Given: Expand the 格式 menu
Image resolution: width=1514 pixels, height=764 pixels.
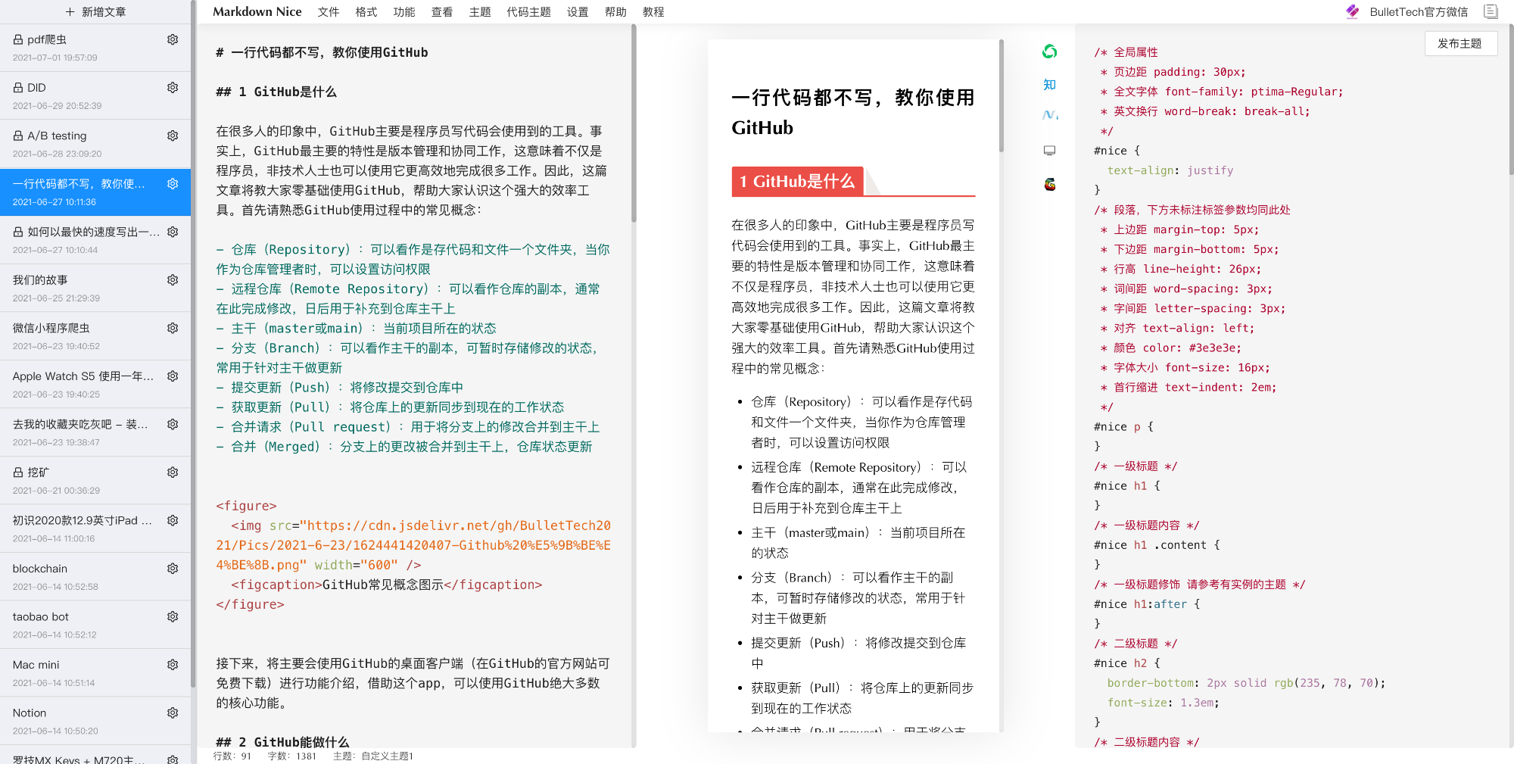Looking at the screenshot, I should click(366, 12).
